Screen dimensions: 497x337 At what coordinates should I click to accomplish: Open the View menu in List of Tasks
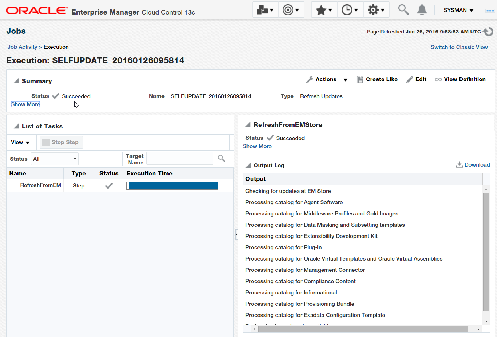pos(20,142)
